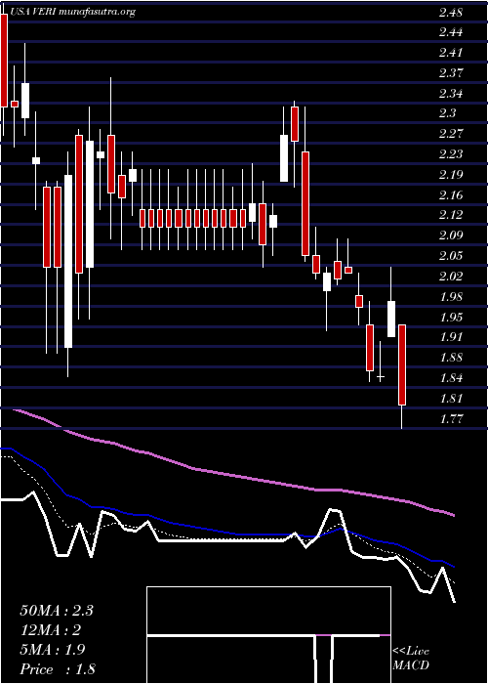Select the 2.02 price level label
Viewport: 488px width, 684px height.
pos(451,277)
